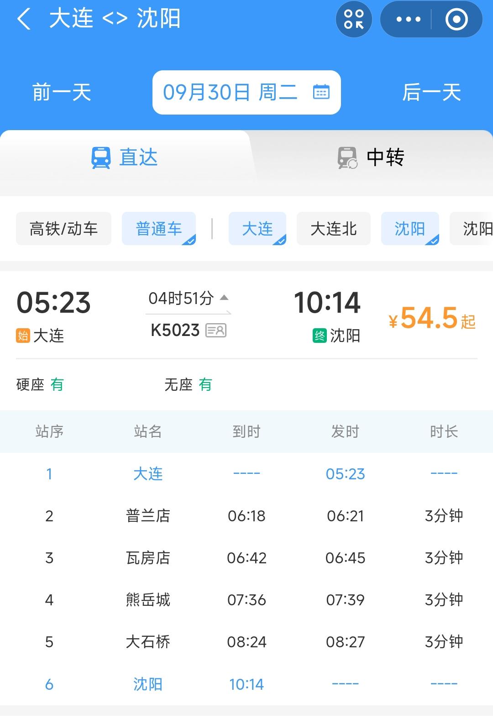
Task: Go to previous day 前一天
Action: click(x=62, y=92)
